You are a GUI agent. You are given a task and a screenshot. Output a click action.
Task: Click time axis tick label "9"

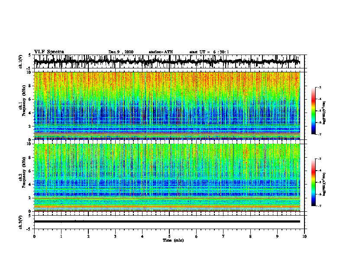[277, 236]
